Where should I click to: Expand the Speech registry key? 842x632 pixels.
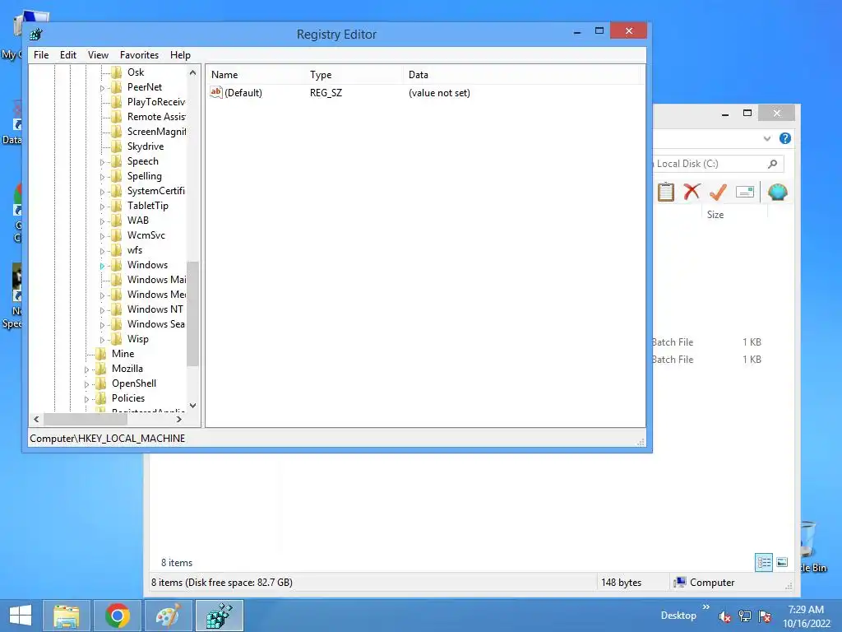tap(102, 162)
